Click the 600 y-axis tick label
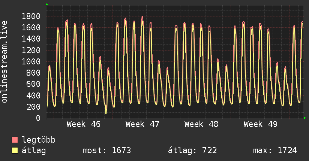This screenshot has height=161, width=309. [x=33, y=84]
